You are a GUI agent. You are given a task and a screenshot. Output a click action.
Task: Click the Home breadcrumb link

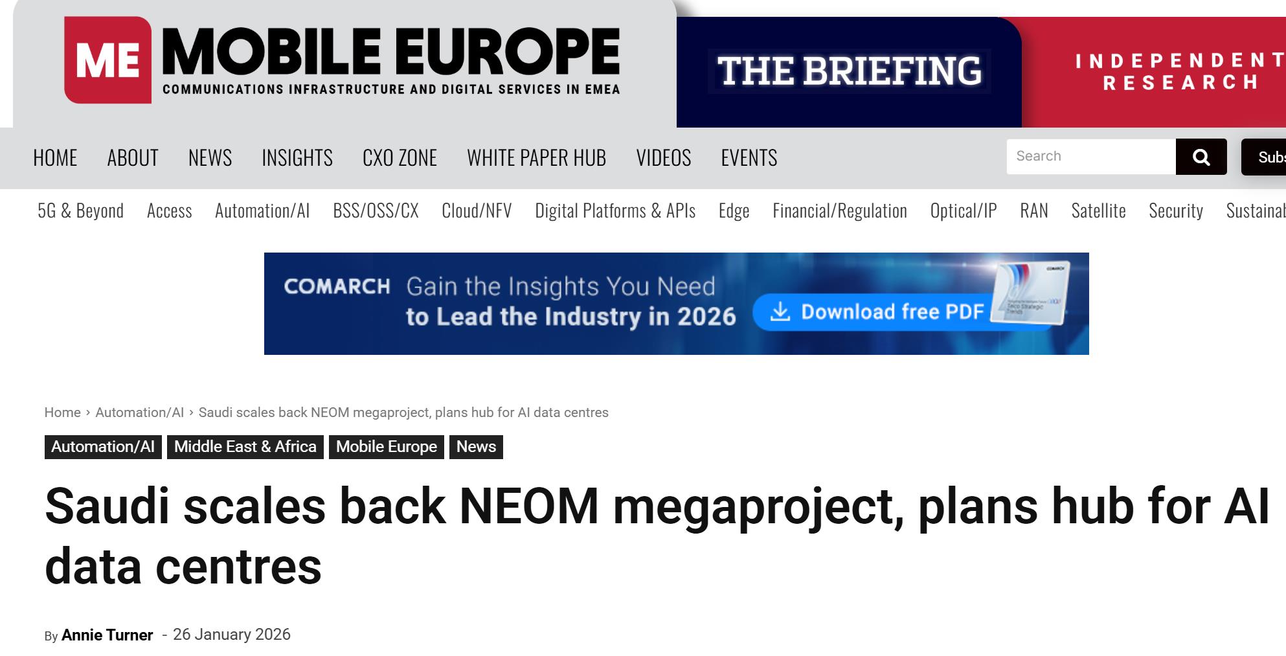pos(62,413)
